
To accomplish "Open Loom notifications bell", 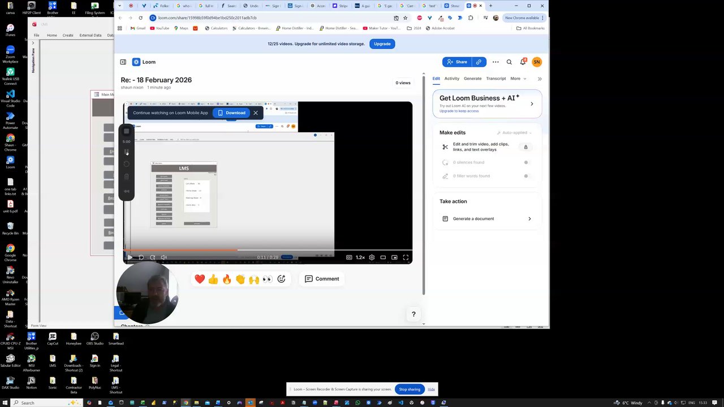I will coord(523,62).
